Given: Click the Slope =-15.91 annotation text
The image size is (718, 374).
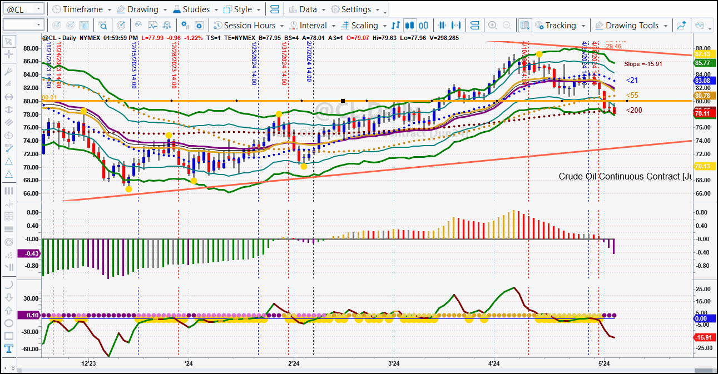Looking at the screenshot, I should pyautogui.click(x=643, y=64).
